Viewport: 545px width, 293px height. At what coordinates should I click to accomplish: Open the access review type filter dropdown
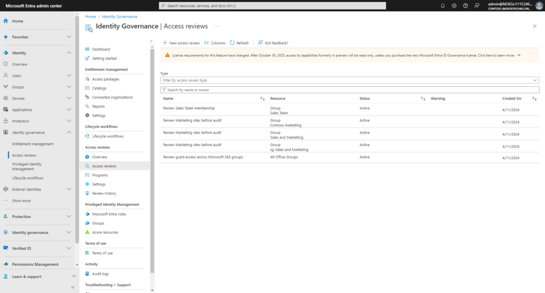pyautogui.click(x=350, y=80)
